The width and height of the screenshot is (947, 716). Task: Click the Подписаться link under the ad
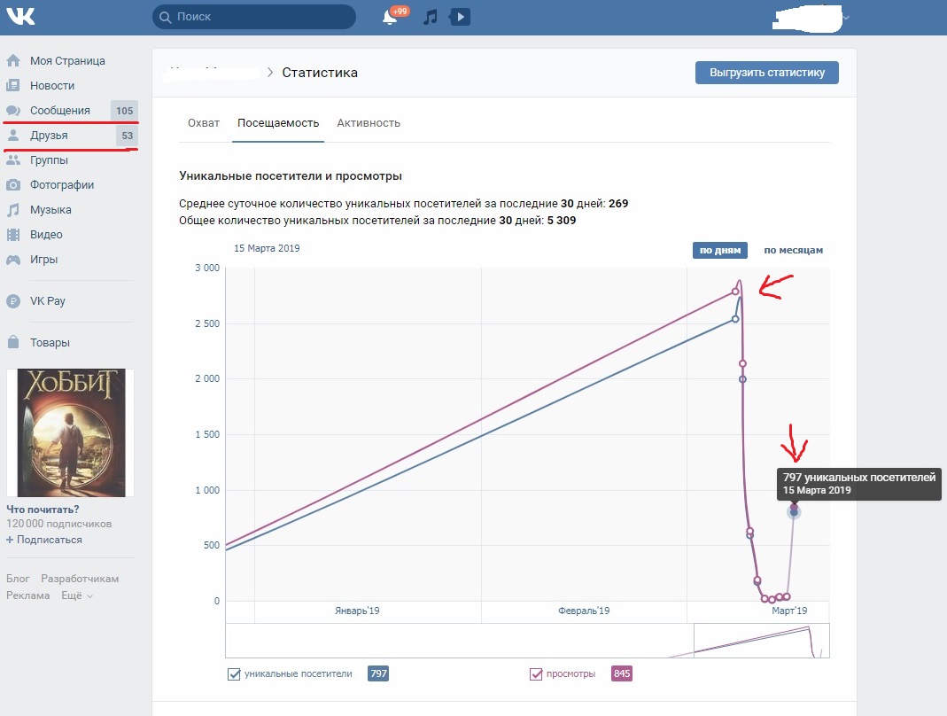coord(44,540)
